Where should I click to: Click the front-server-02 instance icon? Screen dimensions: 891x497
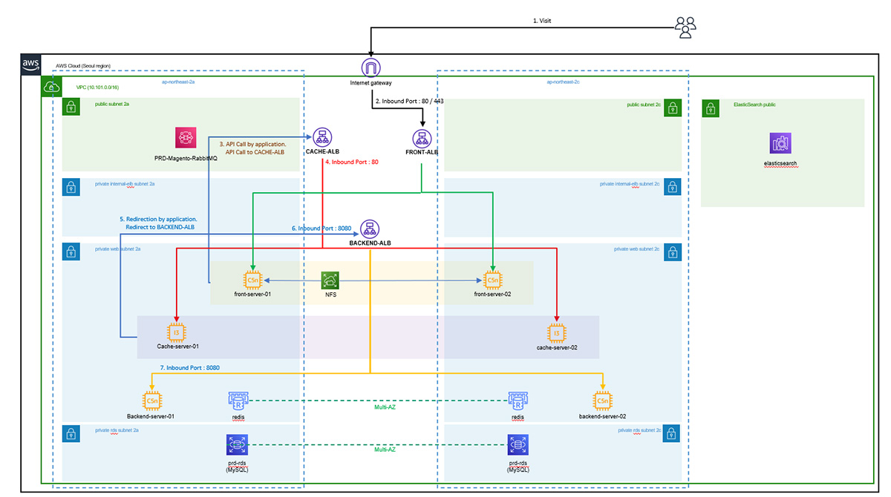click(x=493, y=280)
